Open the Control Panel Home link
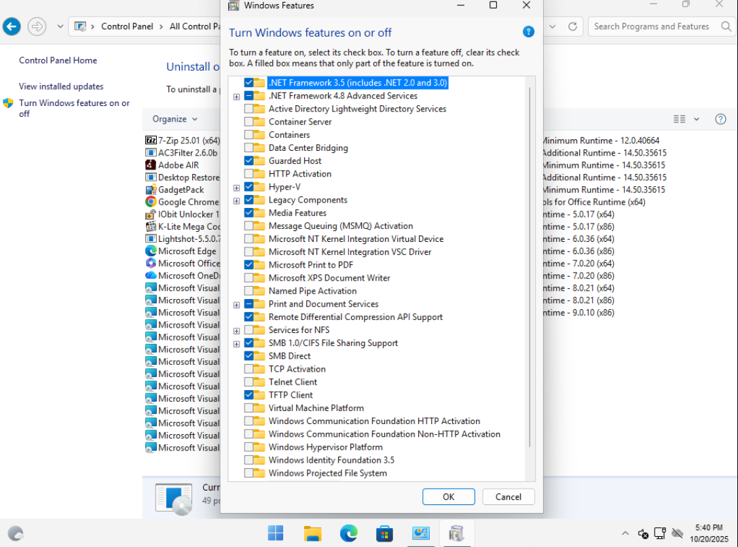The image size is (738, 547). point(58,60)
